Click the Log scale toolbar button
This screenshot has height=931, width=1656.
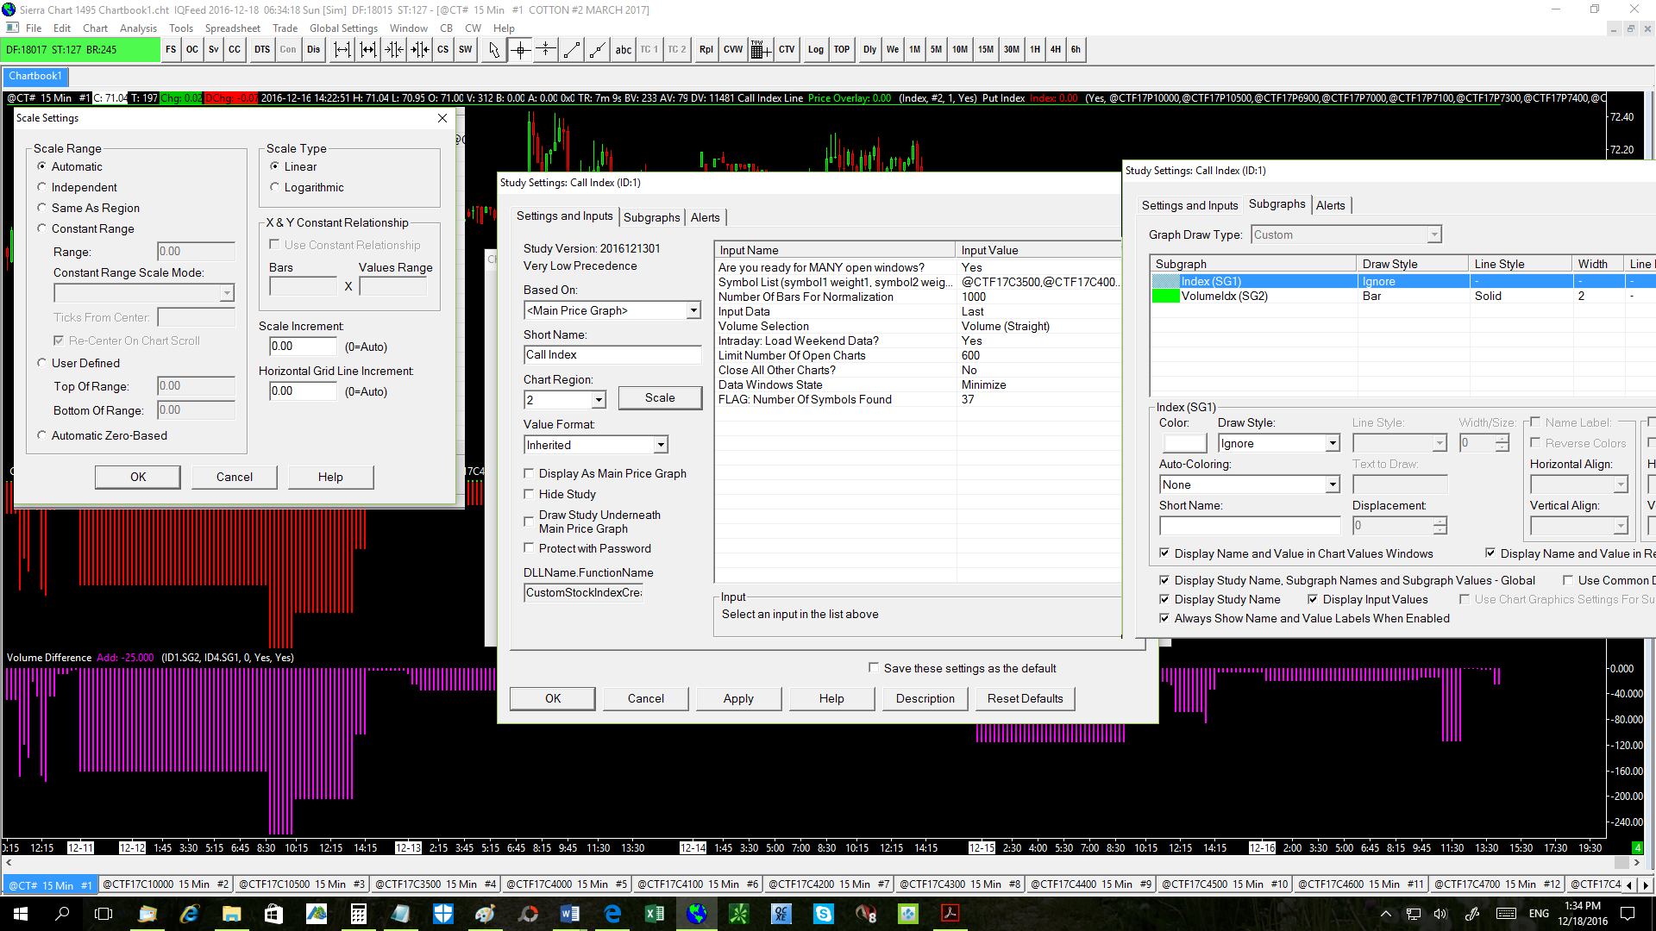coord(815,50)
